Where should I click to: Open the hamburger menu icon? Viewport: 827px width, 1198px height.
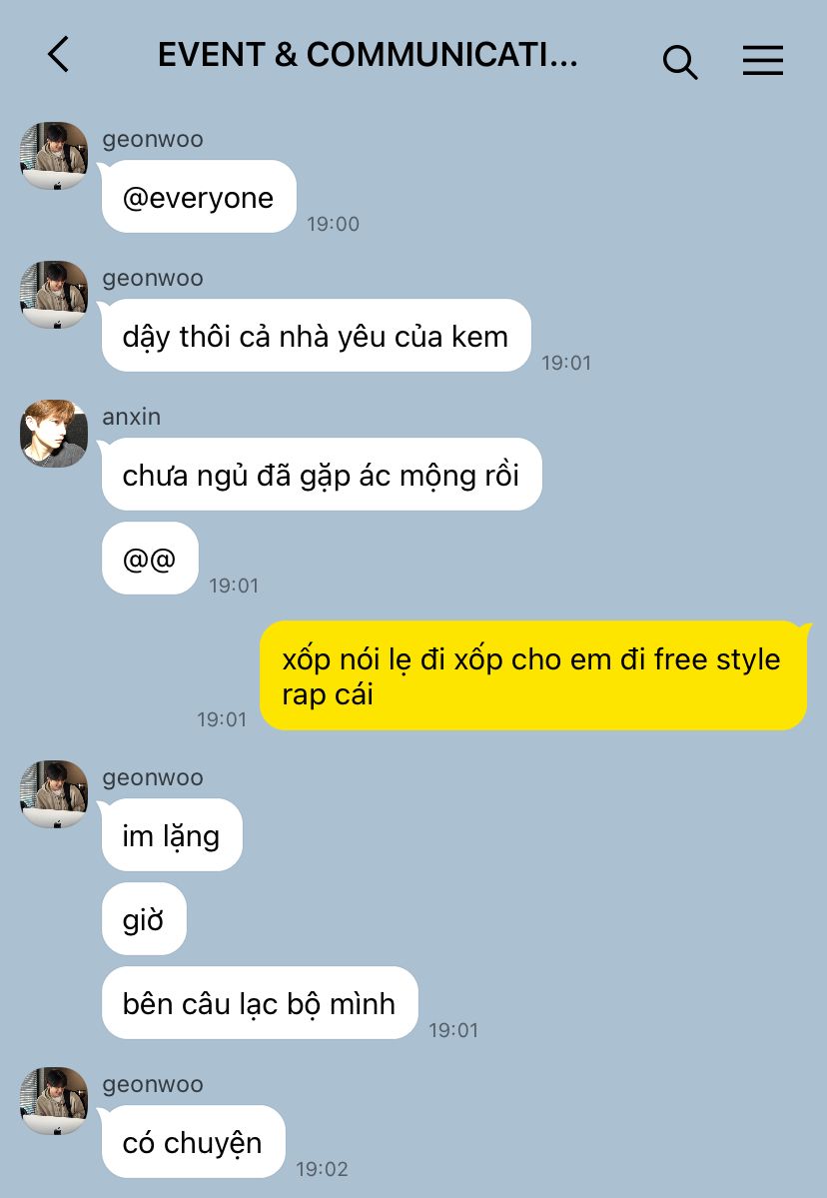click(x=763, y=60)
